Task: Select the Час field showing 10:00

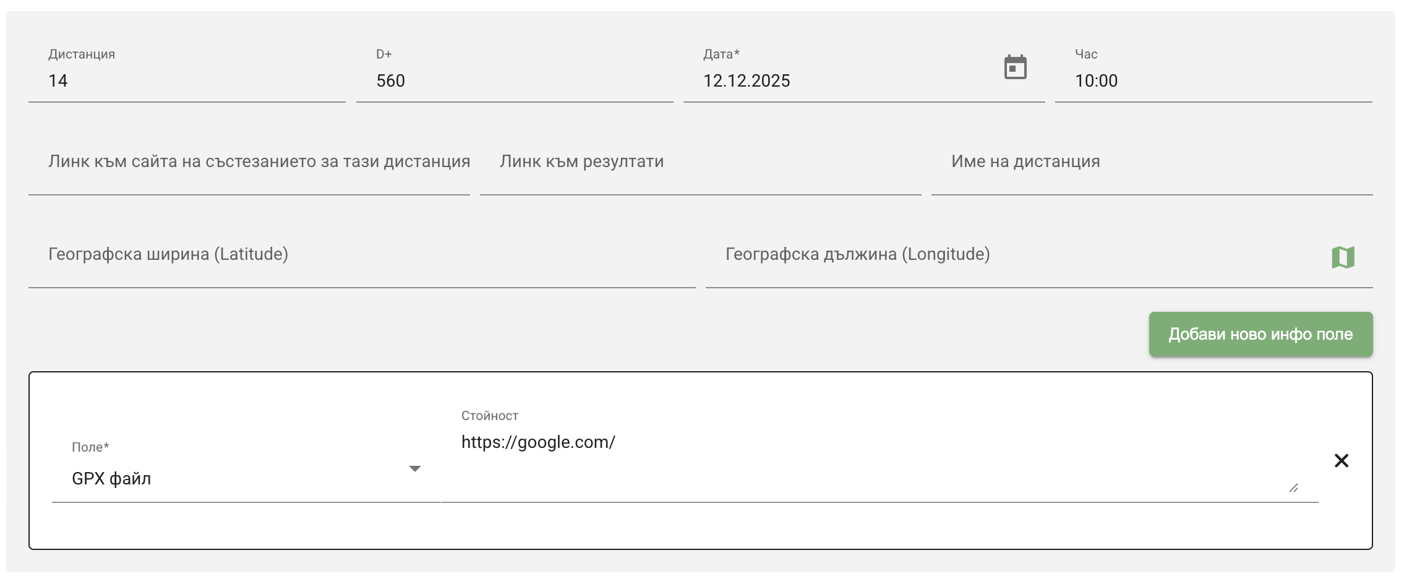Action: click(1212, 81)
